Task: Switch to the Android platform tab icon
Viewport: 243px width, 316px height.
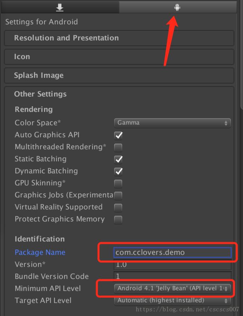Action: pyautogui.click(x=177, y=7)
